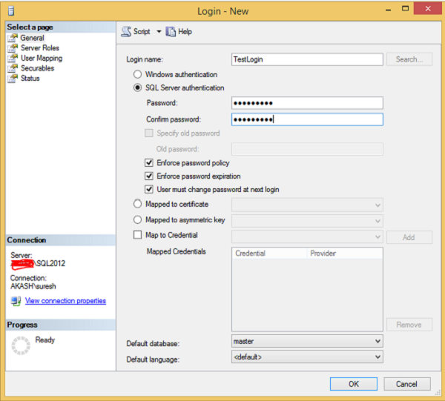Viewport: 445px width, 401px height.
Task: Expand the Script dropdown arrow
Action: [x=159, y=32]
